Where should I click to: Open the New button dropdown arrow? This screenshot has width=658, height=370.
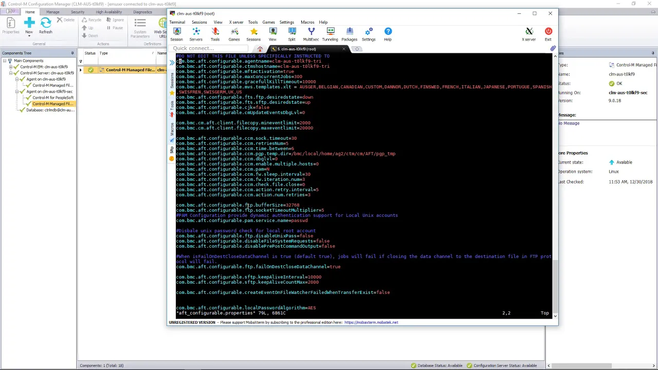pyautogui.click(x=29, y=36)
